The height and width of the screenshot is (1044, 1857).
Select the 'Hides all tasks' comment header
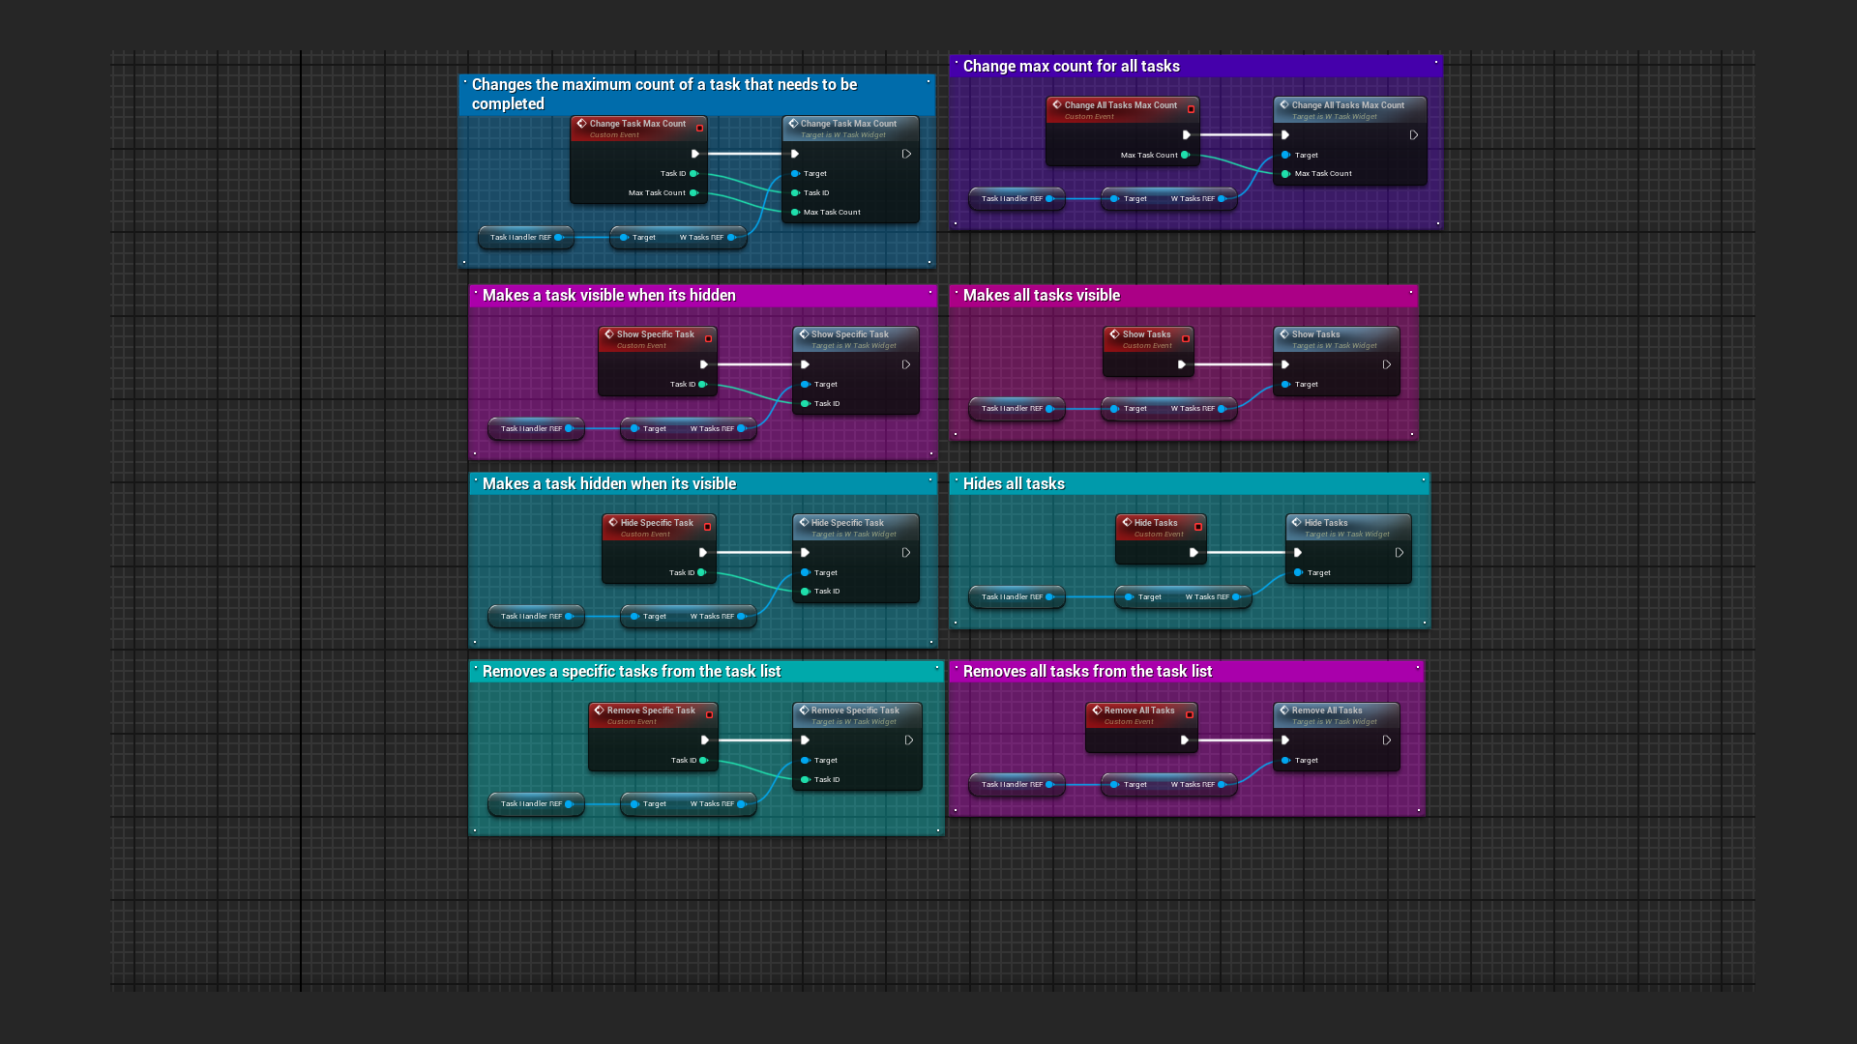pos(1190,484)
